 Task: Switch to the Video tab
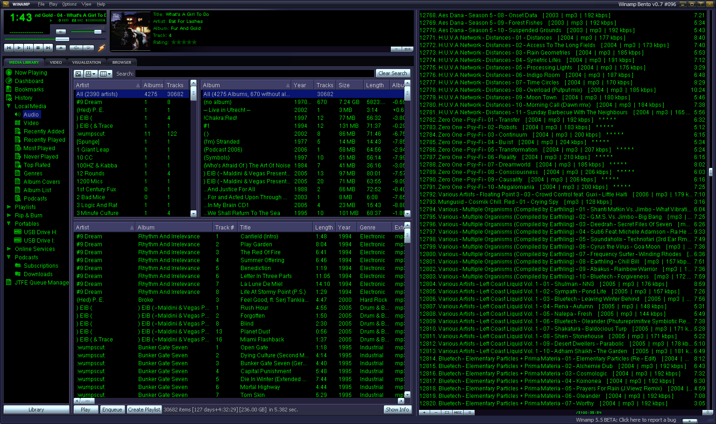(56, 63)
